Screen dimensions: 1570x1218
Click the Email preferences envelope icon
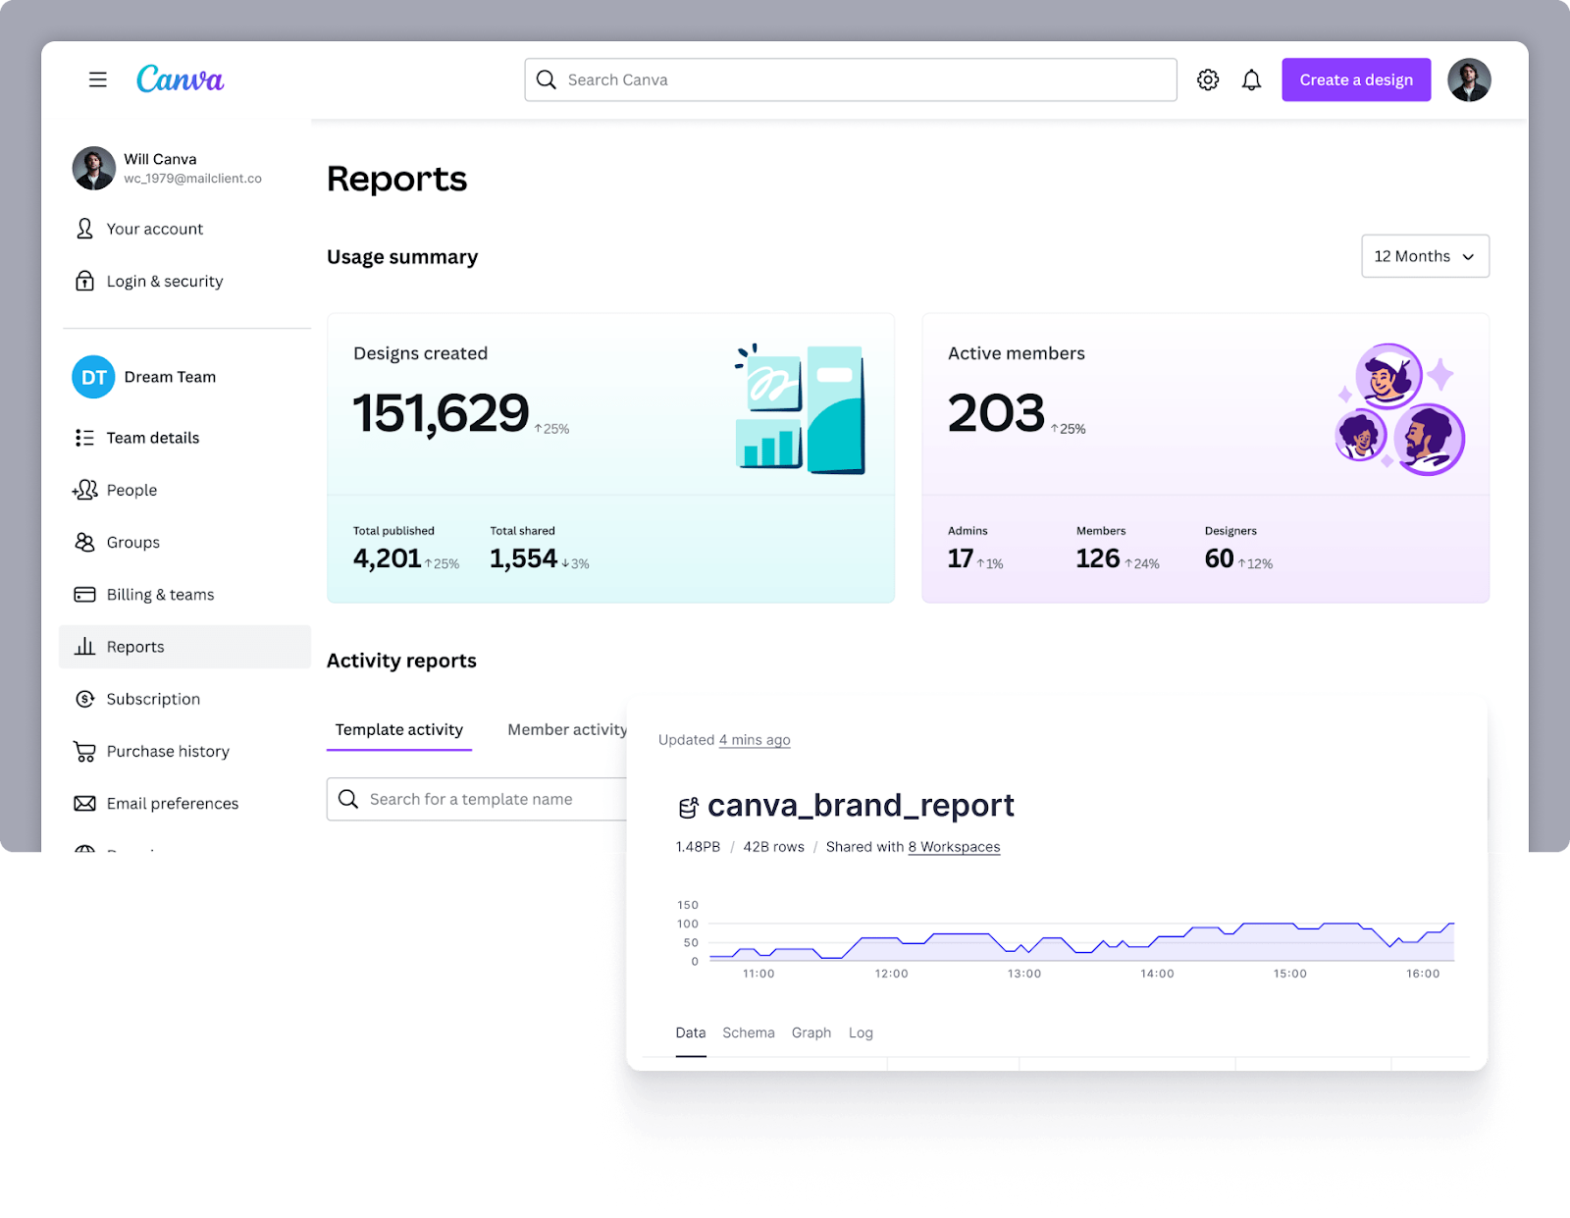[85, 804]
